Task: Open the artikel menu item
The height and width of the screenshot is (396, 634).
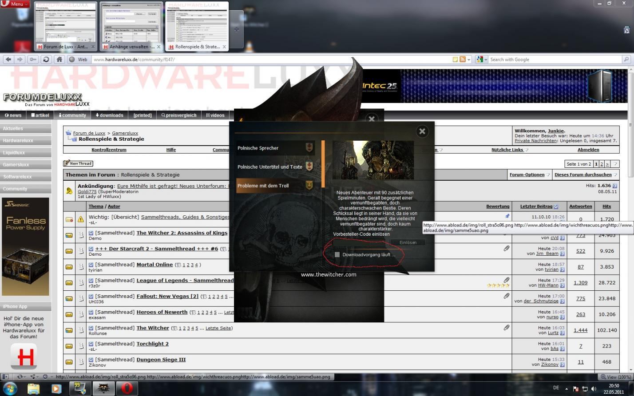Action: pyautogui.click(x=40, y=115)
